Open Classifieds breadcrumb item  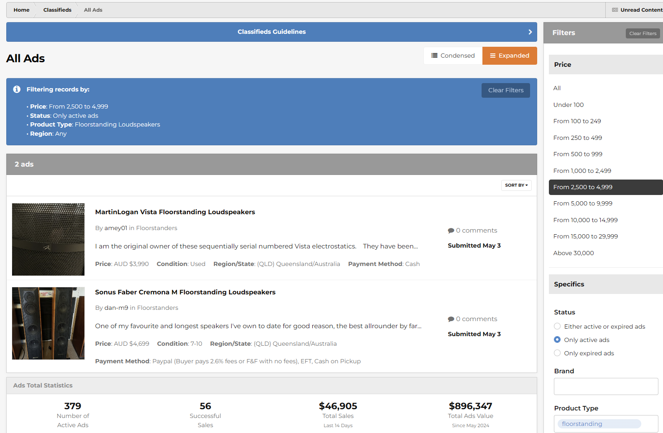[x=57, y=10]
